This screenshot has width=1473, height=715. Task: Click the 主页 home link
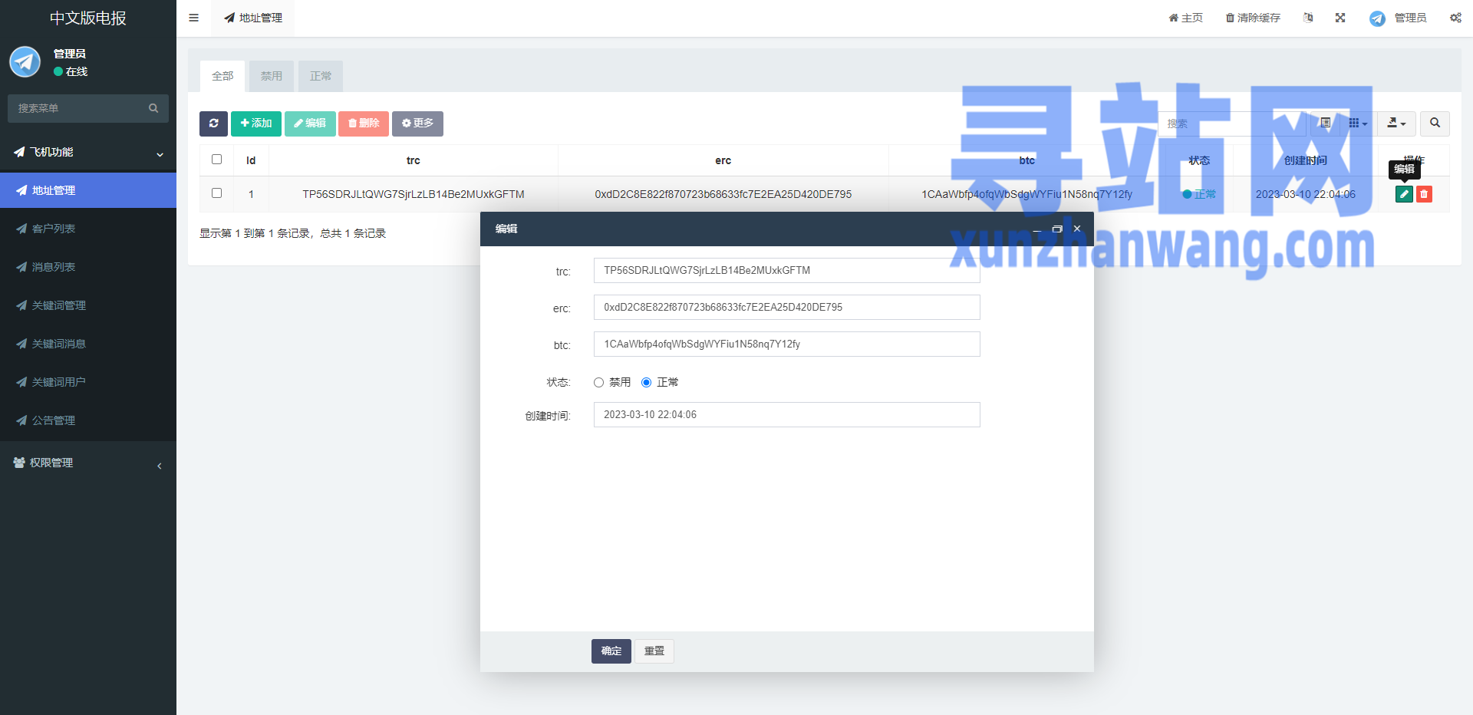point(1185,18)
